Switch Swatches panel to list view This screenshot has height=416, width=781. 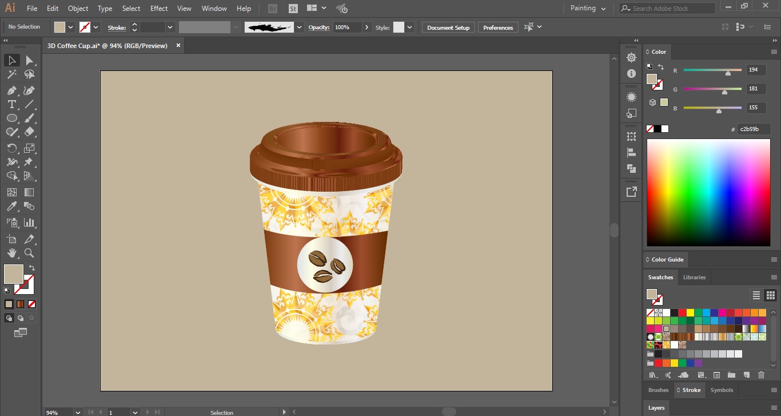click(756, 295)
